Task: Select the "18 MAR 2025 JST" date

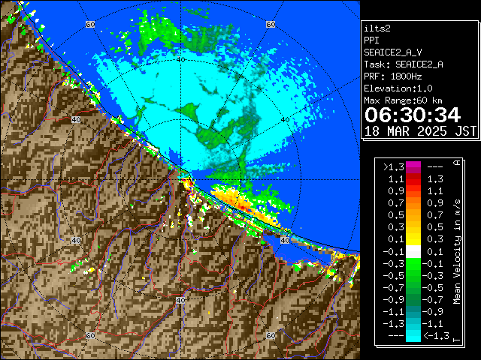Action: click(x=420, y=131)
